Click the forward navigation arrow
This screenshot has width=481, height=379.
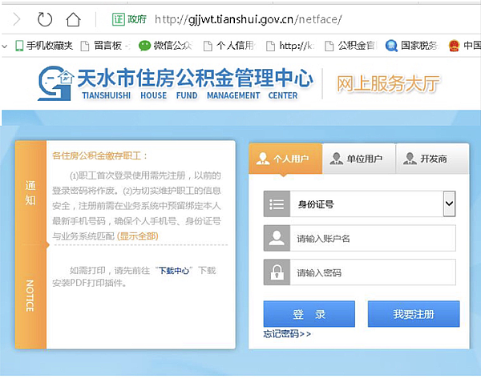click(x=17, y=19)
